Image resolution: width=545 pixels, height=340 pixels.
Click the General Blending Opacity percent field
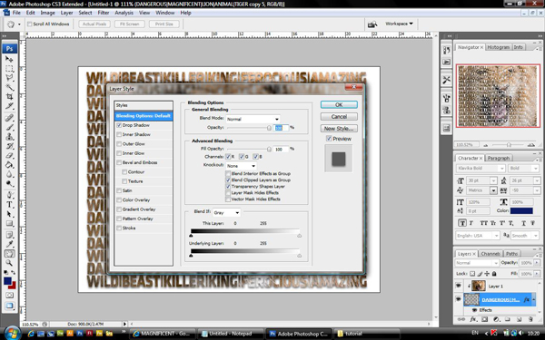tap(281, 128)
